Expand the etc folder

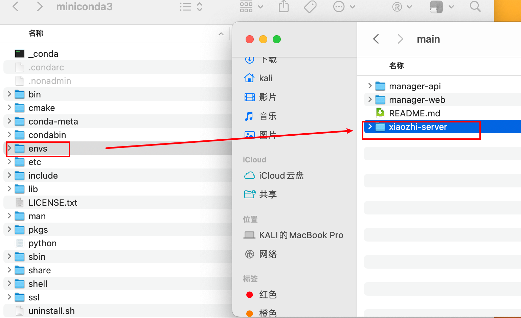(x=9, y=162)
